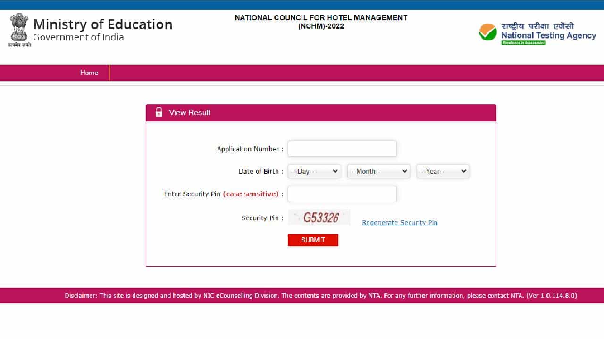This screenshot has width=604, height=339.
Task: Click the padlock icon beside View Result
Action: pos(159,113)
